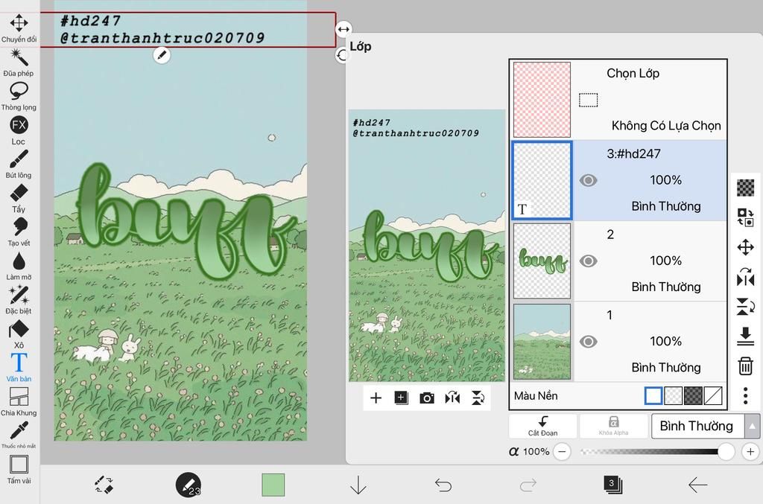Tap the checkerboard icon in right toolbar
This screenshot has height=504, width=763.
pyautogui.click(x=745, y=187)
